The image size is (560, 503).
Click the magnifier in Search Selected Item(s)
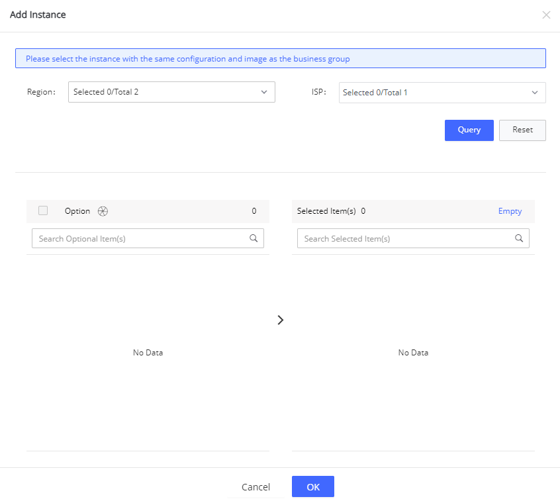(x=519, y=238)
